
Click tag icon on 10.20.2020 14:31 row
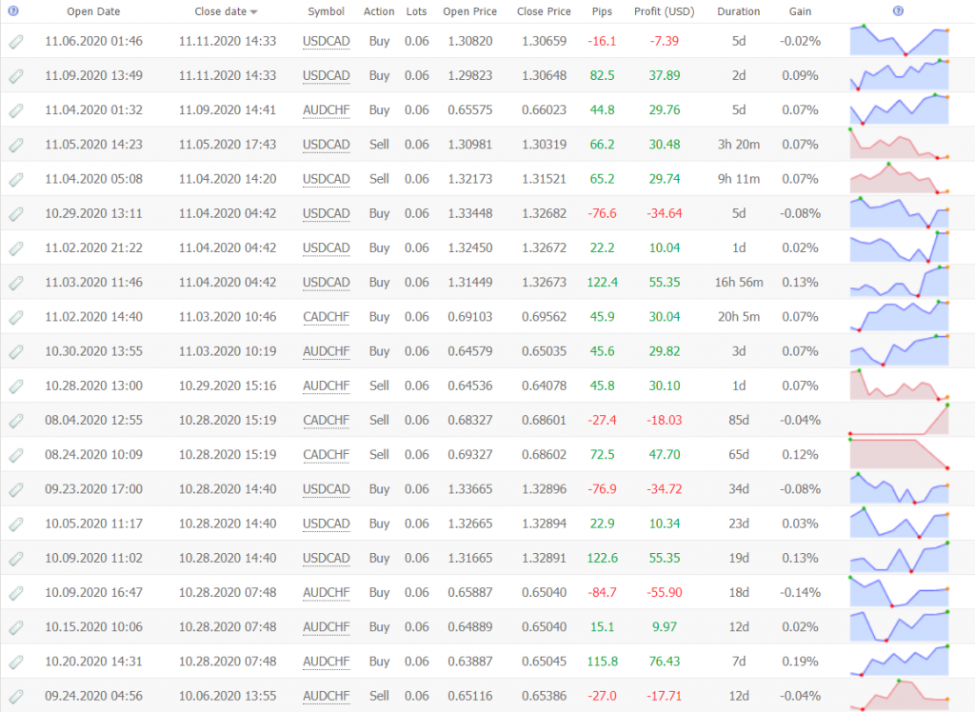coord(16,662)
